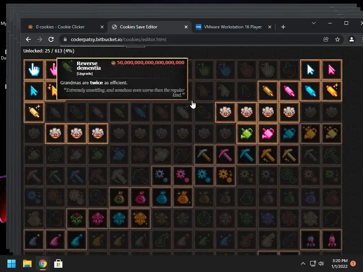Click the cyan wizard hat upgrade

[x=77, y=240]
